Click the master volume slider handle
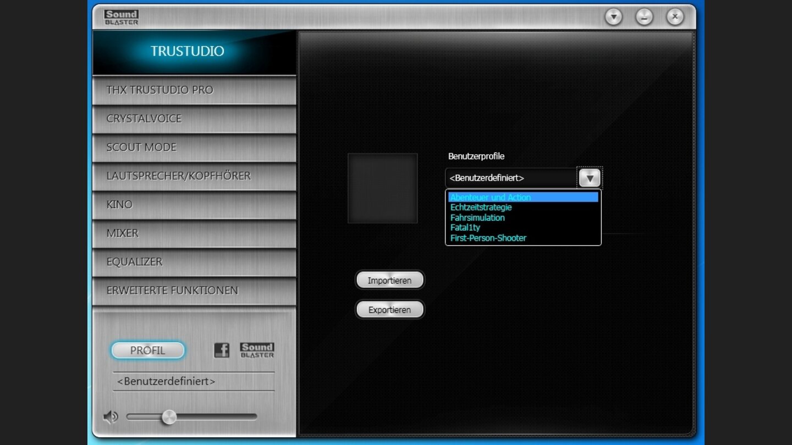Screen dimensions: 792x445 click(169, 417)
